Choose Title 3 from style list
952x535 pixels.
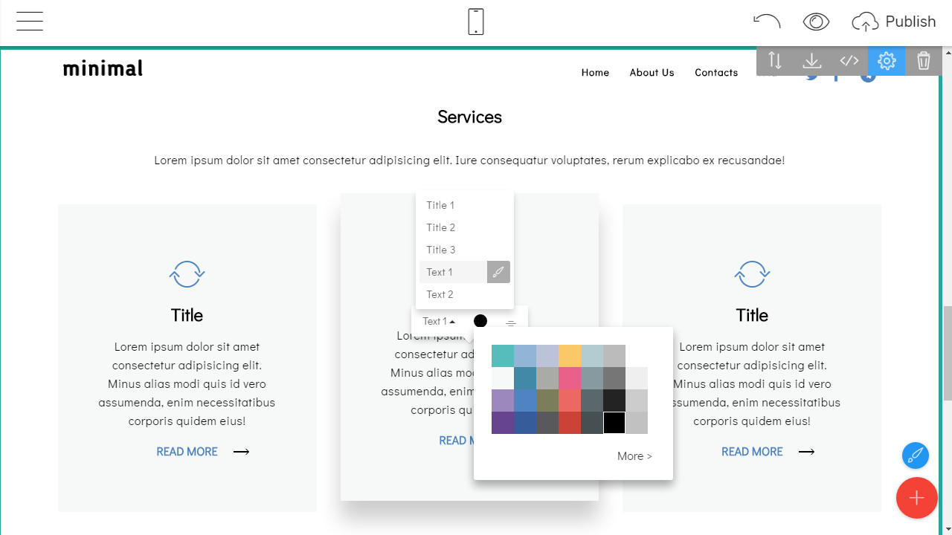tap(440, 250)
